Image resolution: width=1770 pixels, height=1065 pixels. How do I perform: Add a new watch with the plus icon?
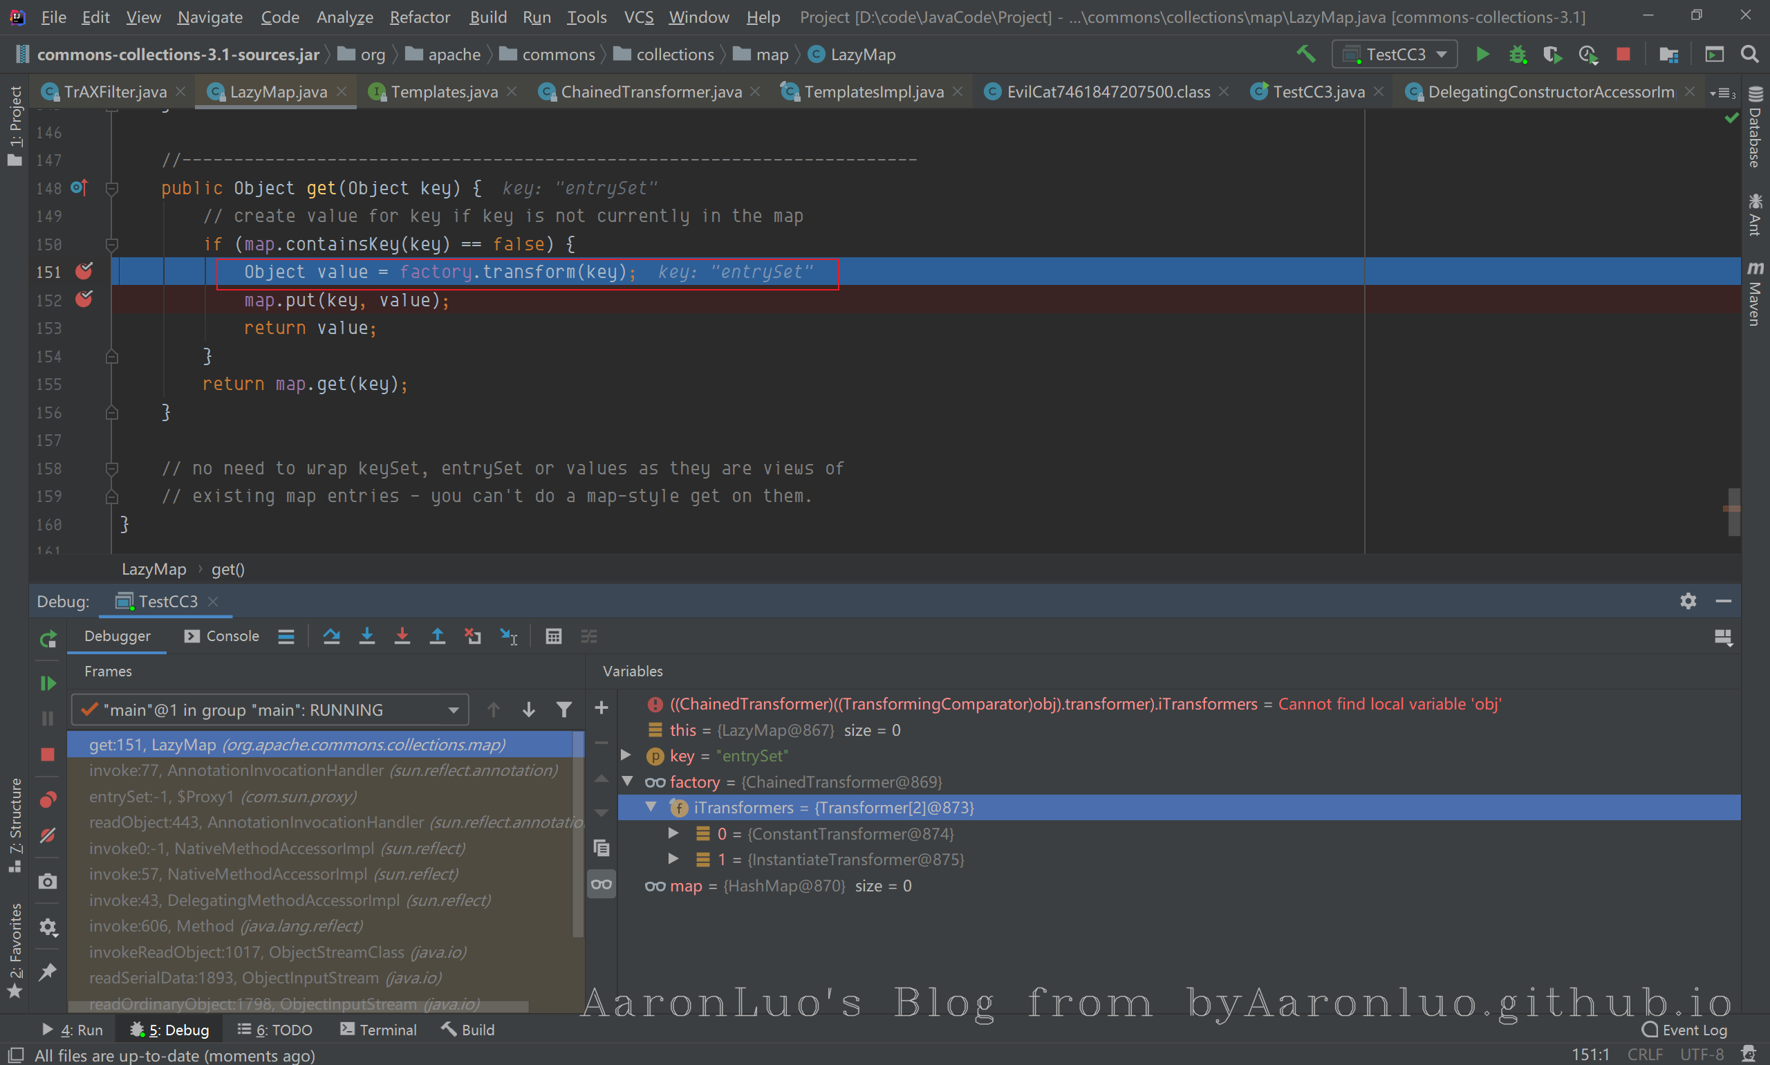tap(602, 708)
